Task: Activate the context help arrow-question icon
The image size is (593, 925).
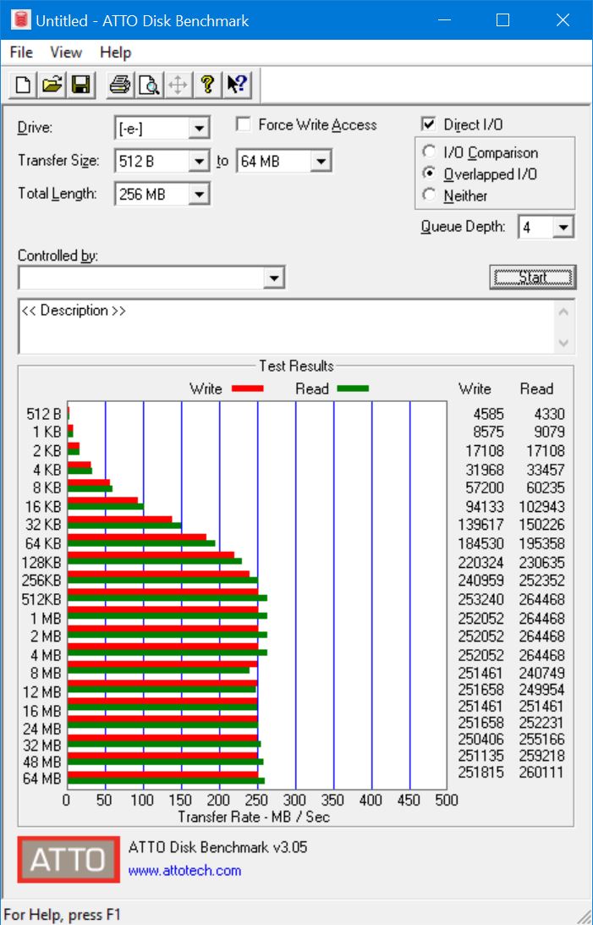Action: click(x=236, y=85)
